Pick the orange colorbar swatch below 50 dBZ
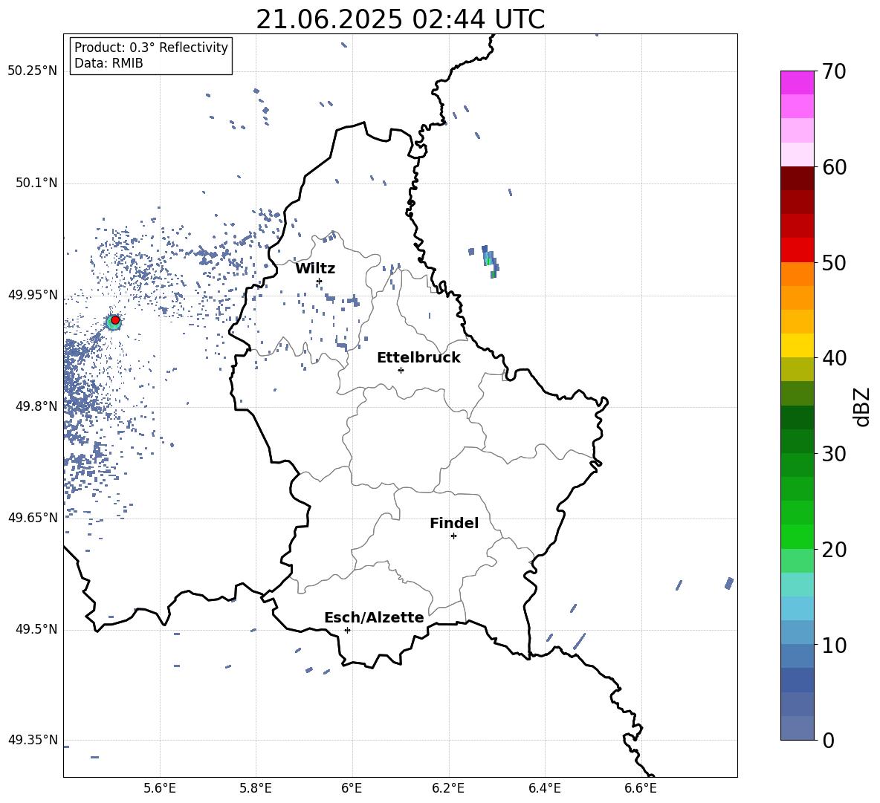This screenshot has width=880, height=803. [797, 274]
